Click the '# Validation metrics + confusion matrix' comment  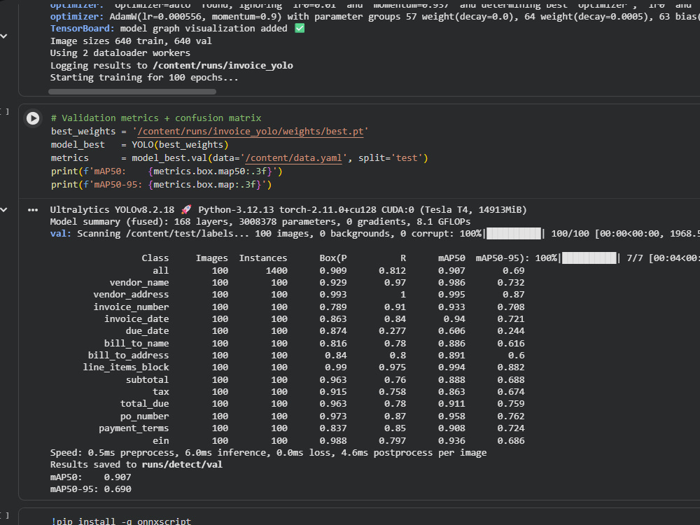[x=156, y=118]
